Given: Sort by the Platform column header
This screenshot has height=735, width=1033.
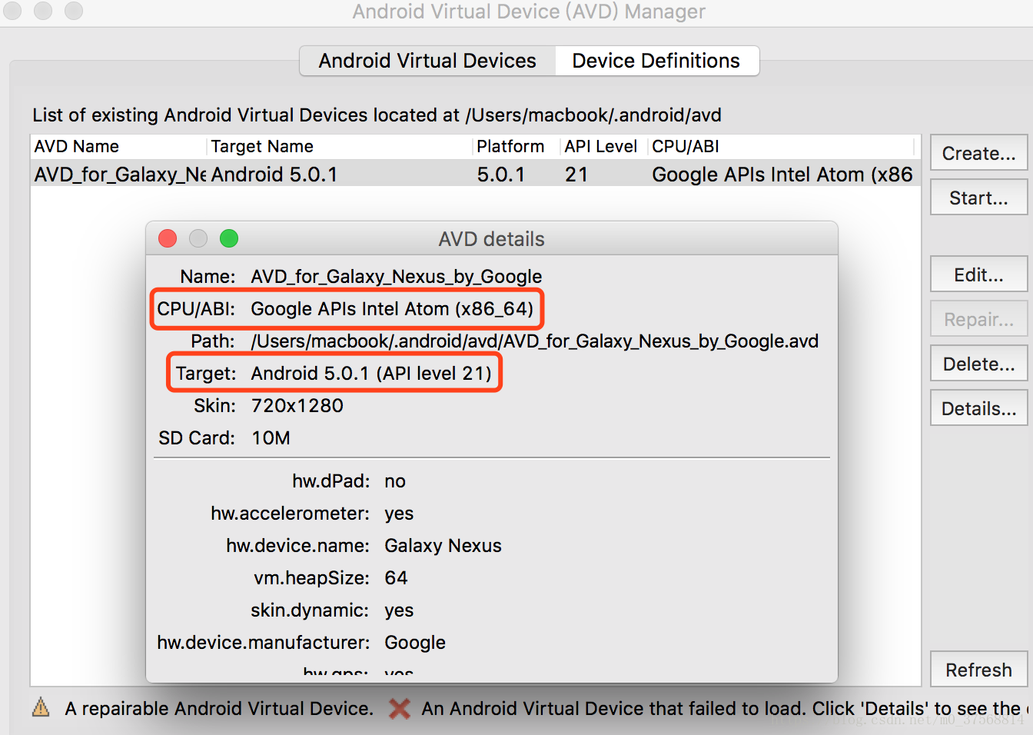Looking at the screenshot, I should click(x=516, y=146).
